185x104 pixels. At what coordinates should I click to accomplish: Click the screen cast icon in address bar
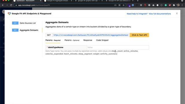[x=115, y=5]
